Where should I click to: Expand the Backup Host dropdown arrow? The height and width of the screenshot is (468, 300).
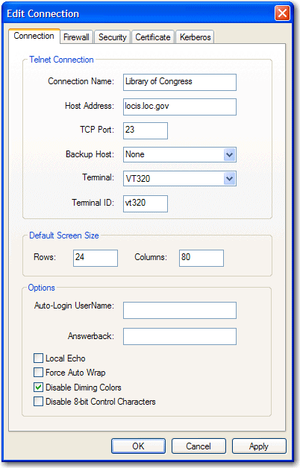pos(229,154)
